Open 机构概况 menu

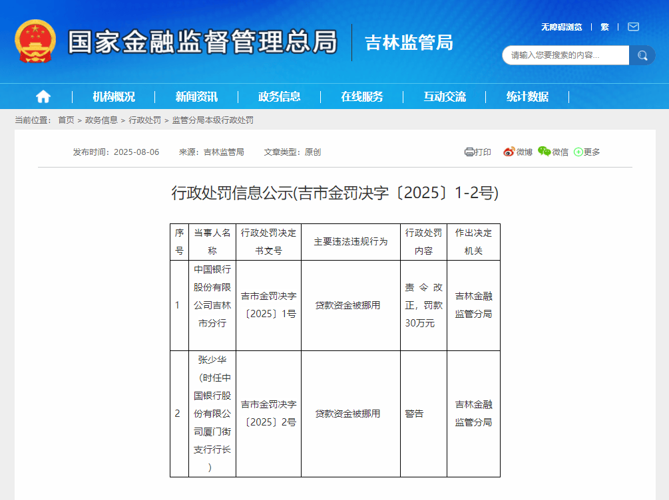pyautogui.click(x=113, y=97)
